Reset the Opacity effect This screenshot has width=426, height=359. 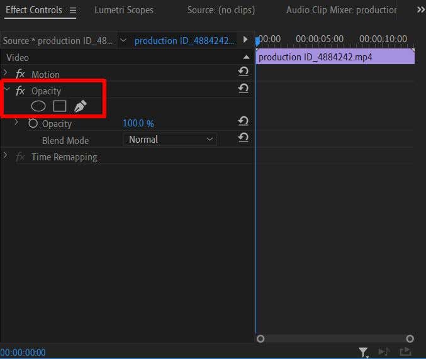pyautogui.click(x=243, y=89)
